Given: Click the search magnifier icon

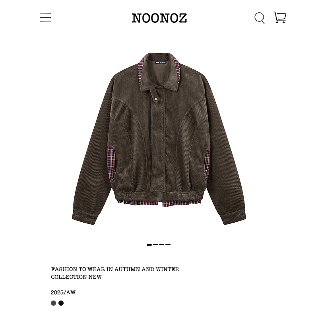Looking at the screenshot, I should click(260, 18).
